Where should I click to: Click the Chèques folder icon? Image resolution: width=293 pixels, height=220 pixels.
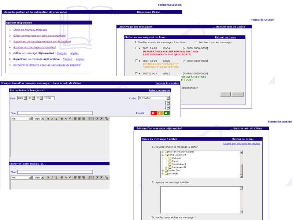170,158
